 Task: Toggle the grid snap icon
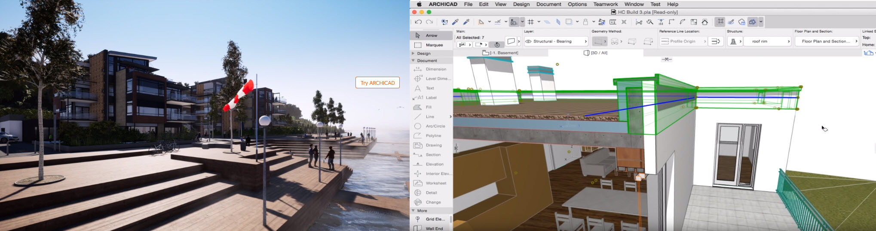(531, 22)
